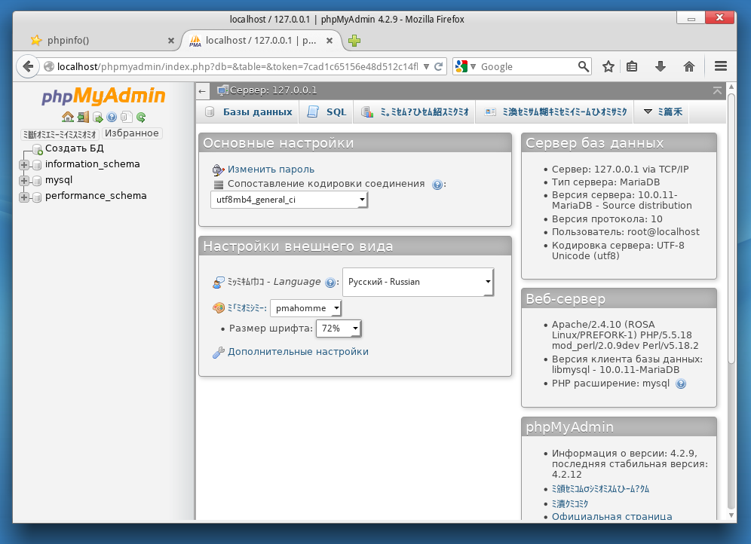Open the query window icon in sidebar
Viewport: 751px width, 544px height.
pos(98,117)
